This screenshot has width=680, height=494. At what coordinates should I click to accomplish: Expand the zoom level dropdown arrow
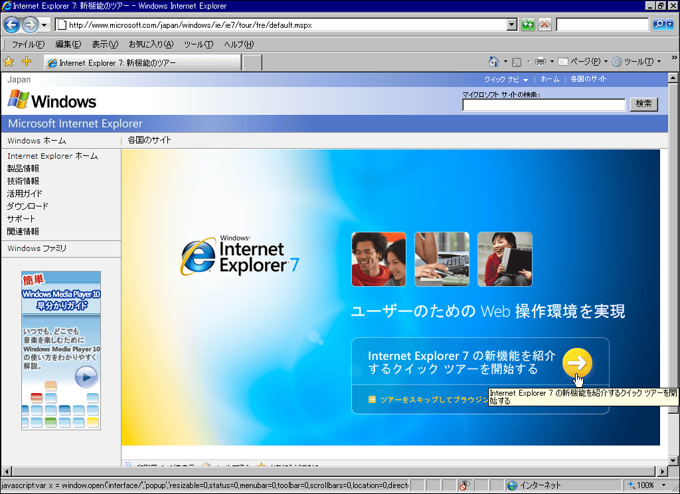pos(663,485)
